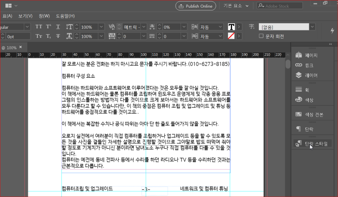The width and height of the screenshot is (338, 197).
Task: Toggle Small Caps (Tт) formatting
Action: pos(39,36)
